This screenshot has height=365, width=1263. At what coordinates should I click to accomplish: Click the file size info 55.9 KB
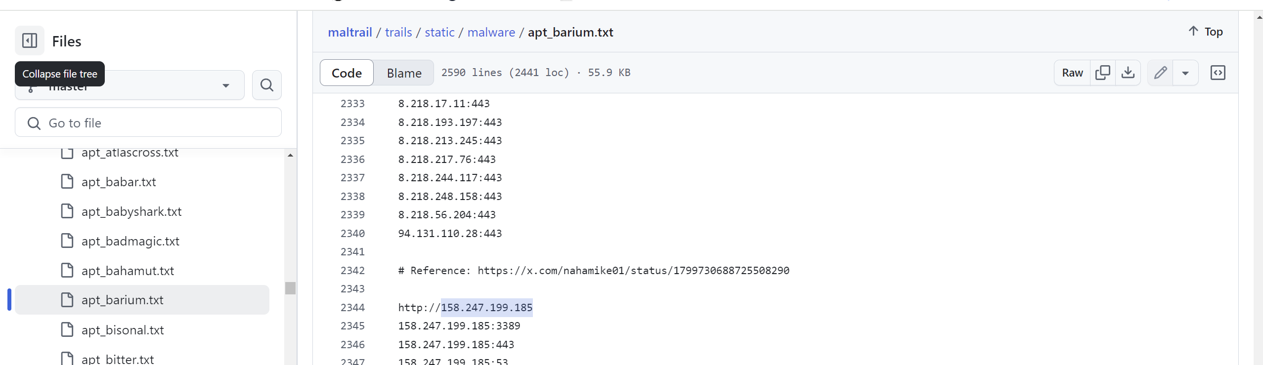609,73
